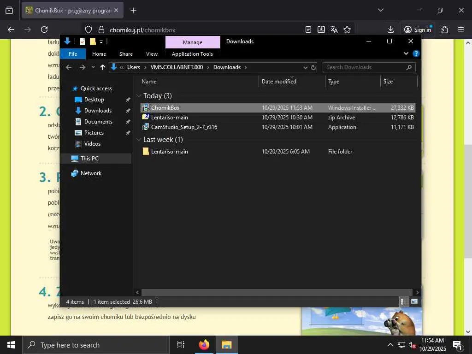Open Videos in the navigation pane
Image resolution: width=472 pixels, height=354 pixels.
tap(92, 144)
